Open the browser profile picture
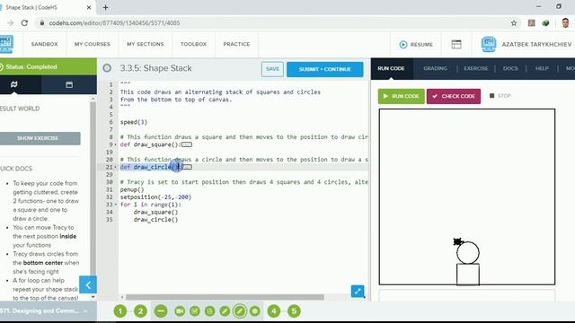Viewport: 575px width, 323px height. [565, 23]
